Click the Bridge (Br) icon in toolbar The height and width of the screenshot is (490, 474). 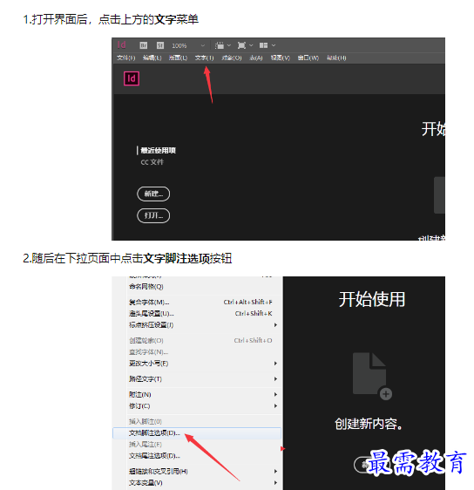(x=143, y=45)
